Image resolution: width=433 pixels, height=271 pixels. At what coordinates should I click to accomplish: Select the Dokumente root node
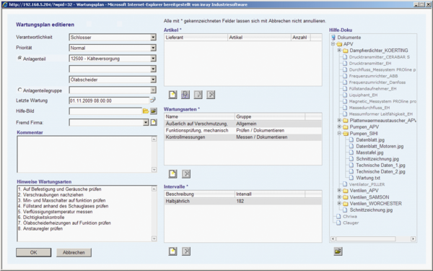tap(349, 38)
